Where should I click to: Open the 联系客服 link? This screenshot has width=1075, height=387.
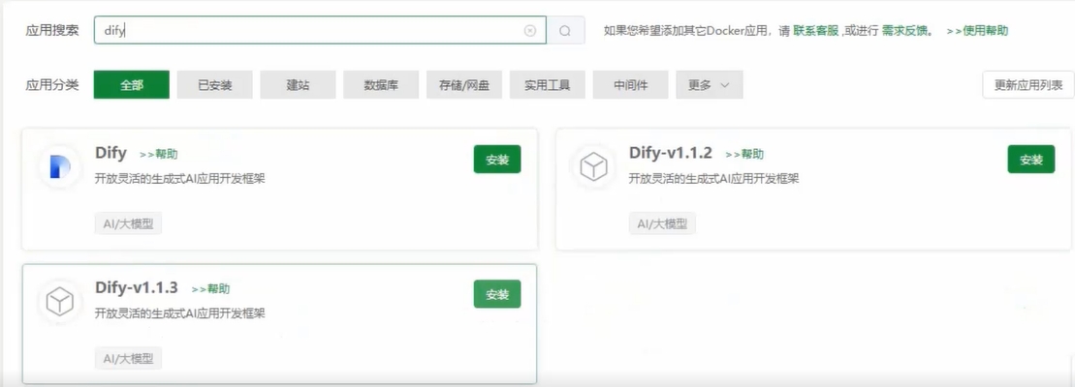coord(816,31)
